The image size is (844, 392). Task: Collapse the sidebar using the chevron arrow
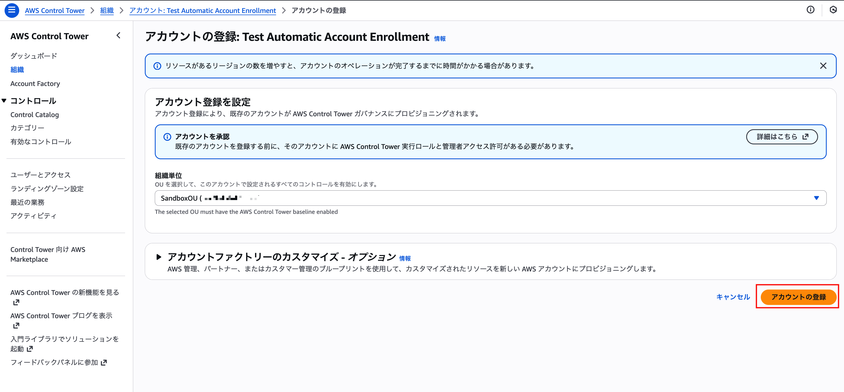[118, 35]
